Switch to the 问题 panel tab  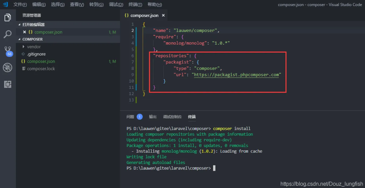point(130,117)
